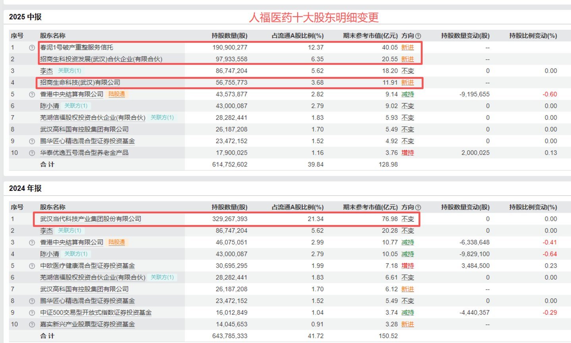Image resolution: width=571 pixels, height=343 pixels.
Task: Open 芜湖信福股权投资合伙企业 link in 2025 中报
Action: click(x=93, y=118)
